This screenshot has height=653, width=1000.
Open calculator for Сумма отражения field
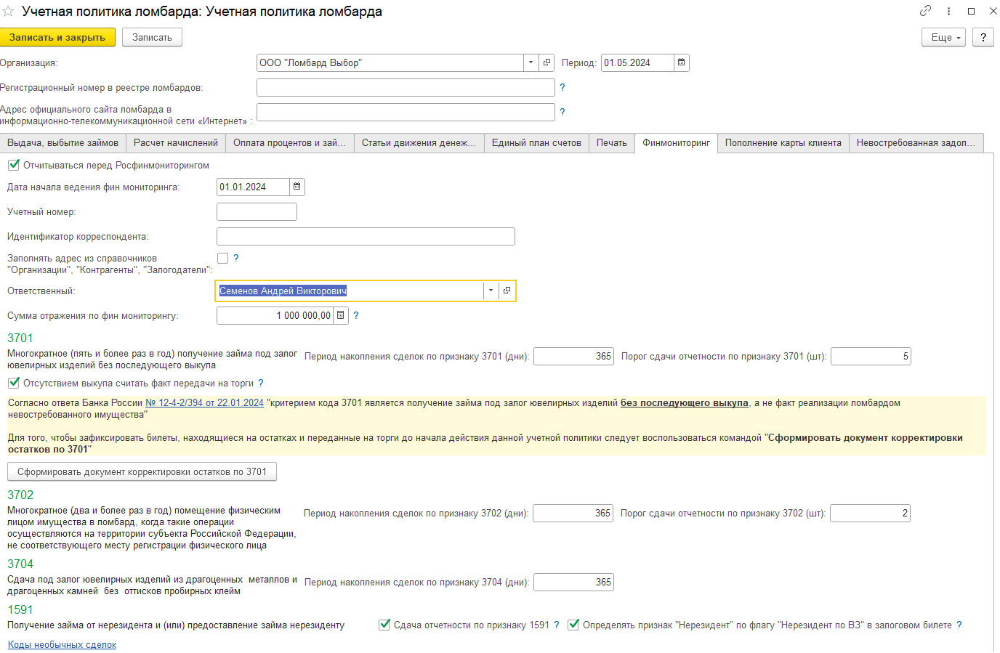340,315
